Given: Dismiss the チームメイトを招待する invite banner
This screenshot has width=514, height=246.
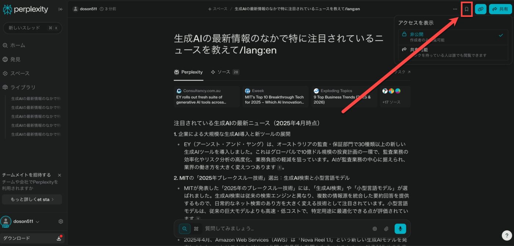Looking at the screenshot, I should [x=59, y=175].
